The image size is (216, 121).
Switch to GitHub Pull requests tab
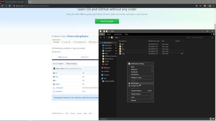[x=80, y=42]
